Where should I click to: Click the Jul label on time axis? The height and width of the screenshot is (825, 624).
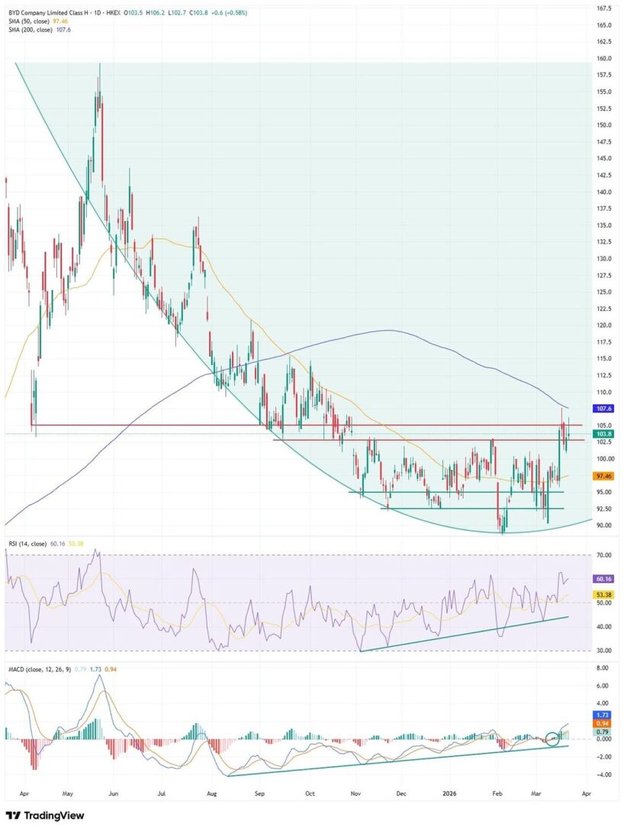pyautogui.click(x=162, y=793)
